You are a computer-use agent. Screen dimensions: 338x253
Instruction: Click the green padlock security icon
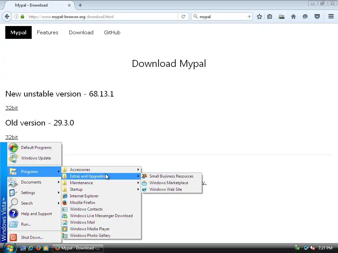click(x=22, y=16)
